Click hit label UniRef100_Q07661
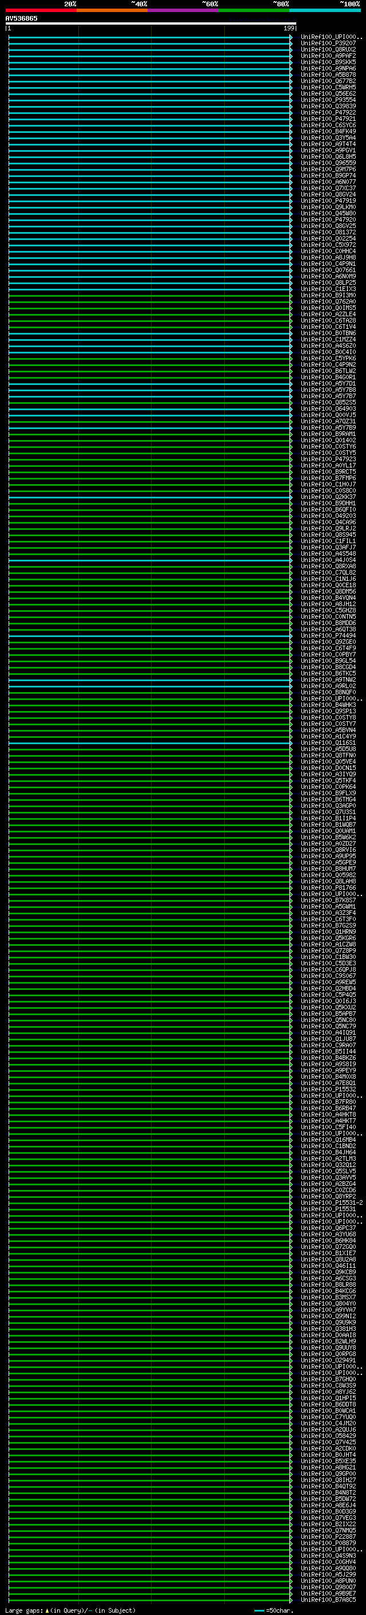This screenshot has height=1615, width=366. pyautogui.click(x=328, y=270)
